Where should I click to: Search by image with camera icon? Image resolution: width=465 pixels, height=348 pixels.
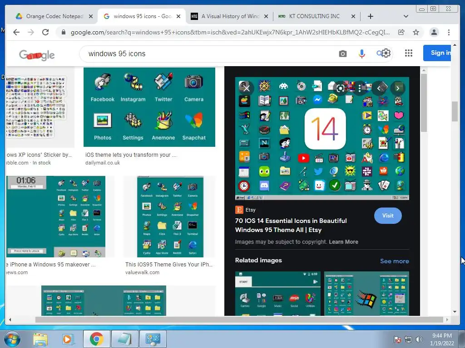pos(343,53)
